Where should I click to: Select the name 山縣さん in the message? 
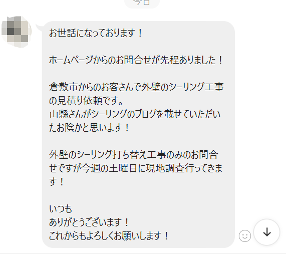point(65,114)
